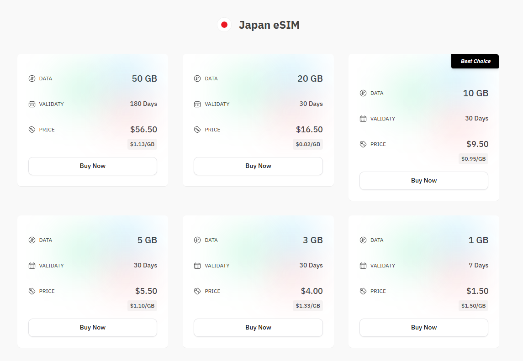Click the 20 GB data amount
This screenshot has width=523, height=361.
point(310,78)
